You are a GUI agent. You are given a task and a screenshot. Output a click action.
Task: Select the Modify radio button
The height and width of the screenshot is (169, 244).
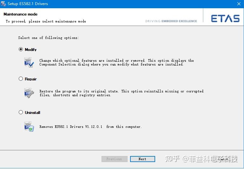click(21, 49)
